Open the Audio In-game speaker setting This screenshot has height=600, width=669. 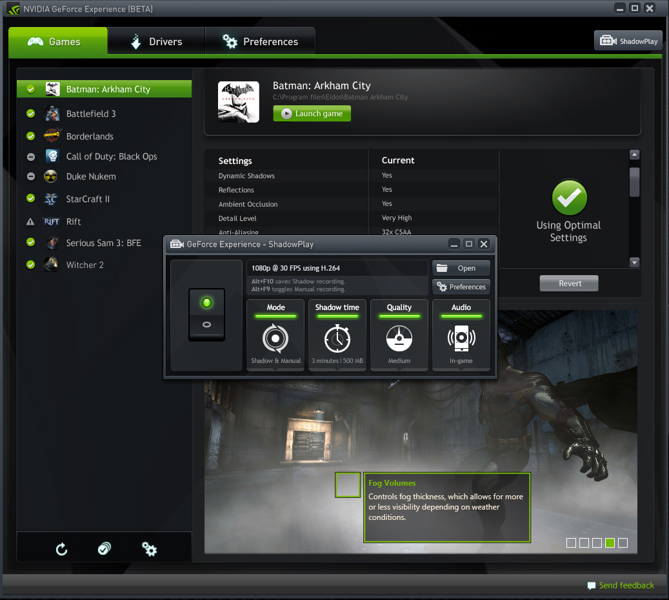tap(461, 335)
